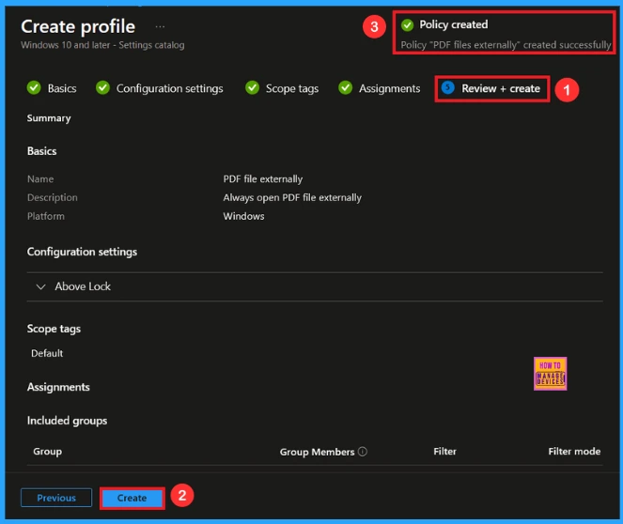623x524 pixels.
Task: Click the Assignments step green checkmark icon
Action: 345,87
